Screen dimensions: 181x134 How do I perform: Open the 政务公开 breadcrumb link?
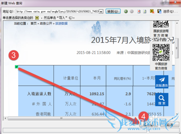click(46, 23)
